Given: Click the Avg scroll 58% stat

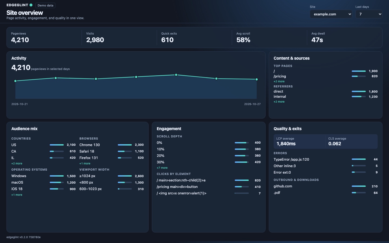Looking at the screenshot, I should tap(269, 38).
